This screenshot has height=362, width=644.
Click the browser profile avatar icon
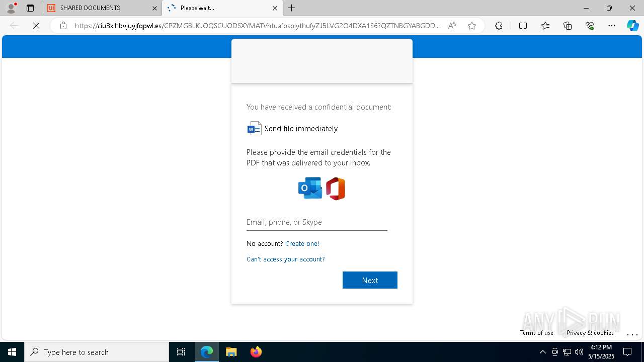[11, 8]
